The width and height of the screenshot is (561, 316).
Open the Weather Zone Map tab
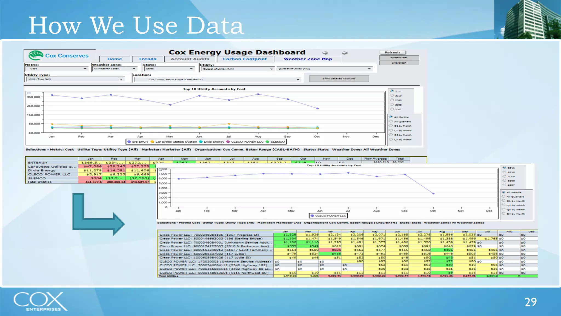(x=308, y=59)
